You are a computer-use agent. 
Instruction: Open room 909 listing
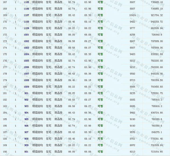(26, 145)
